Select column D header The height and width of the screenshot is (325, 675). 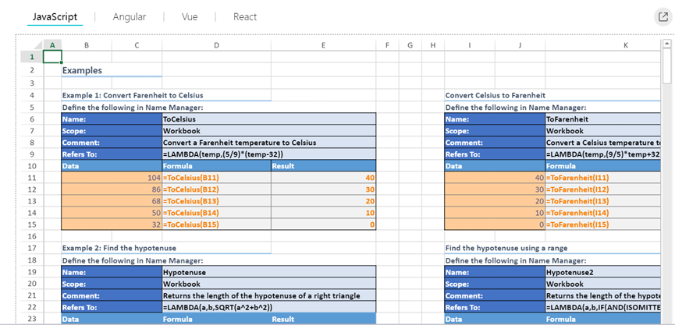(216, 44)
